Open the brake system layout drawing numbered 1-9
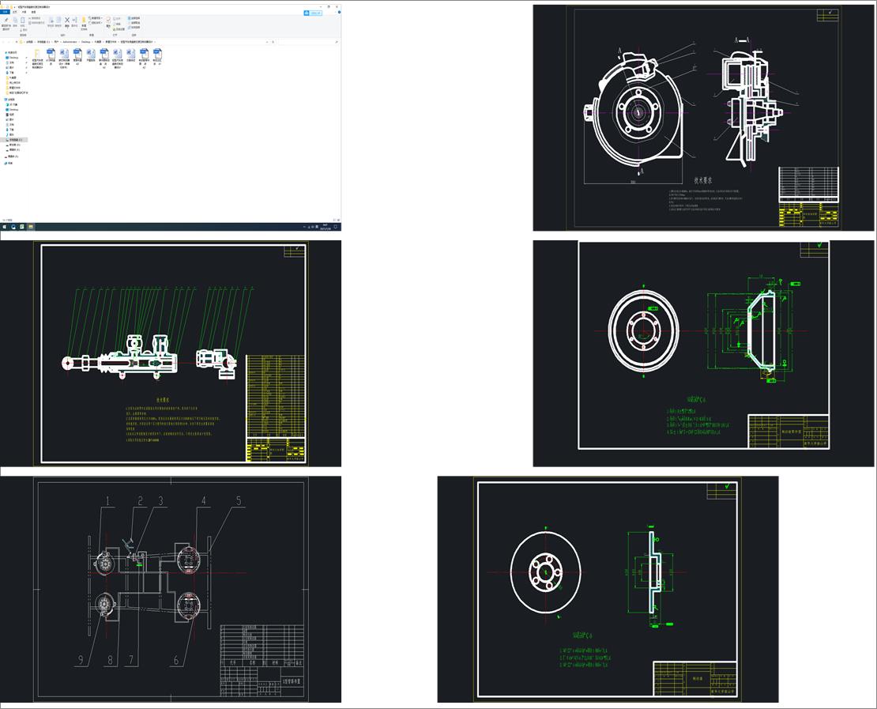Screen dimensions: 877x709 (171, 589)
